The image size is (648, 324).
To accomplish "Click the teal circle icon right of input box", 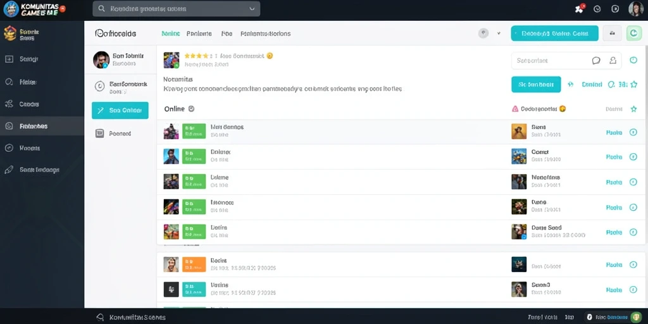I will [633, 60].
